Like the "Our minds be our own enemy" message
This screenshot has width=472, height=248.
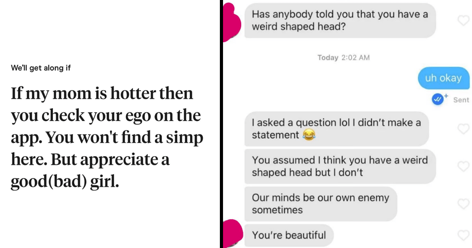pos(464,204)
